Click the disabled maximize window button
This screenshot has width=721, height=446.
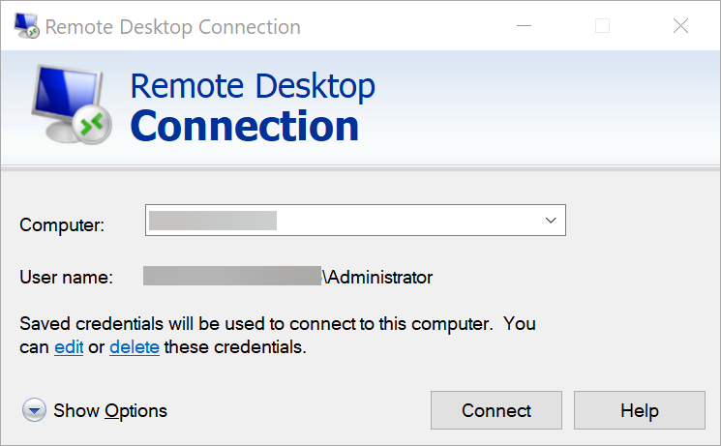click(x=602, y=26)
